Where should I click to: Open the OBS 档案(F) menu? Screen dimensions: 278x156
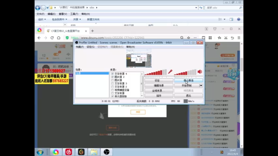click(80, 47)
